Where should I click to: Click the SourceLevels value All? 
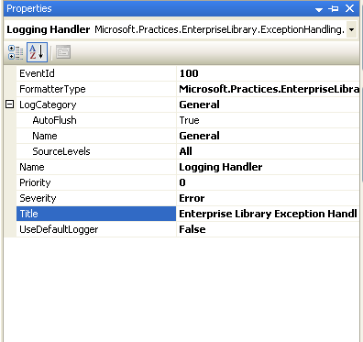268,151
